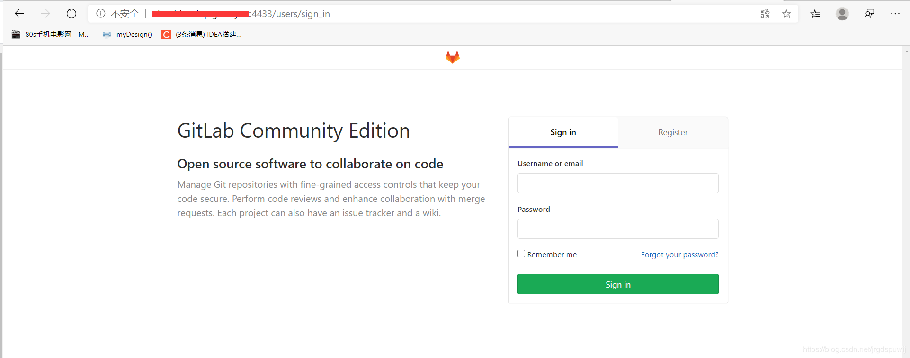Click the 'Open source software to collaborate' subheading
The width and height of the screenshot is (910, 358).
310,164
